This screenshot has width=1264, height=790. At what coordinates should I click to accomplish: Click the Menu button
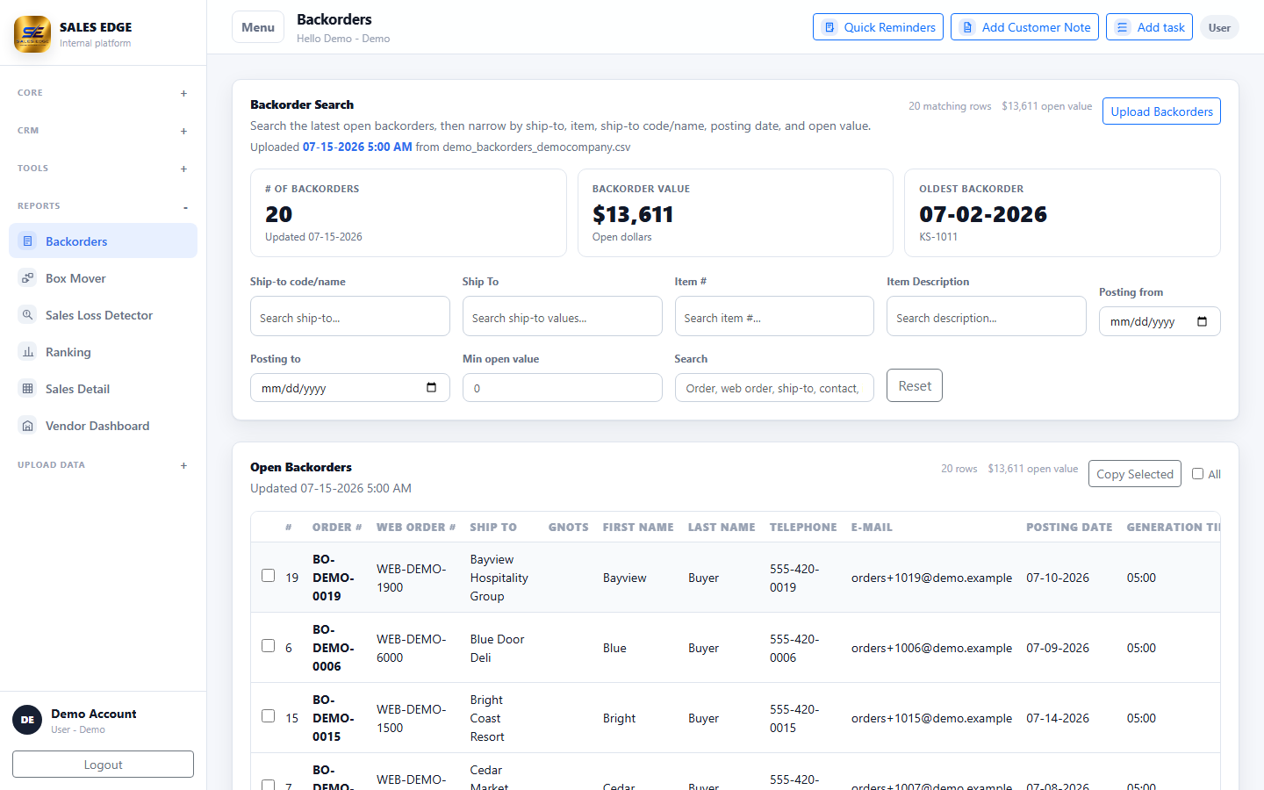258,27
